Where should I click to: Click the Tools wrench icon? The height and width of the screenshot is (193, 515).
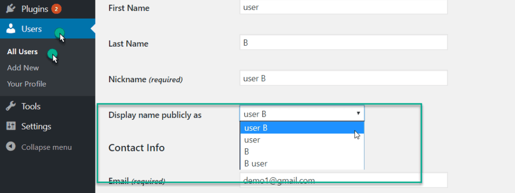point(11,106)
